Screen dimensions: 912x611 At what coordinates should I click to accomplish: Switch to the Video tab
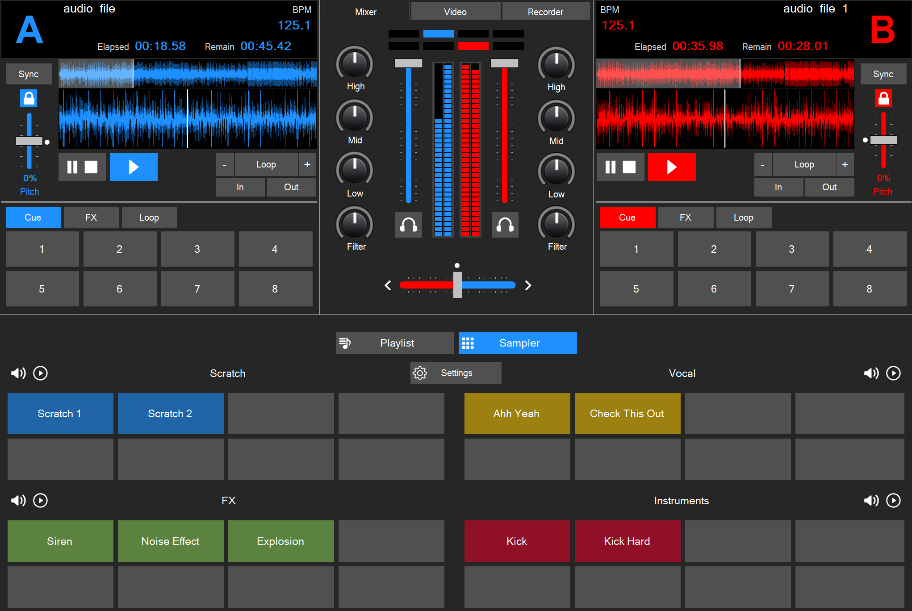456,12
